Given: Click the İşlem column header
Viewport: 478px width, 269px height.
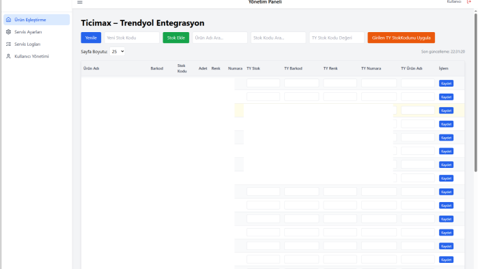Looking at the screenshot, I should pyautogui.click(x=444, y=68).
